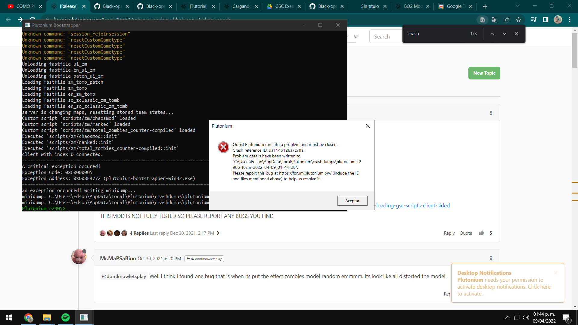Click the Plutonium r2905> console prompt line
The image size is (578, 325).
tap(44, 208)
